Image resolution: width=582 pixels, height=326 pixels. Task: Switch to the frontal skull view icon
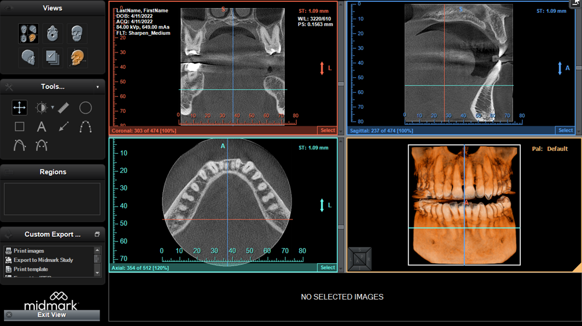(77, 34)
